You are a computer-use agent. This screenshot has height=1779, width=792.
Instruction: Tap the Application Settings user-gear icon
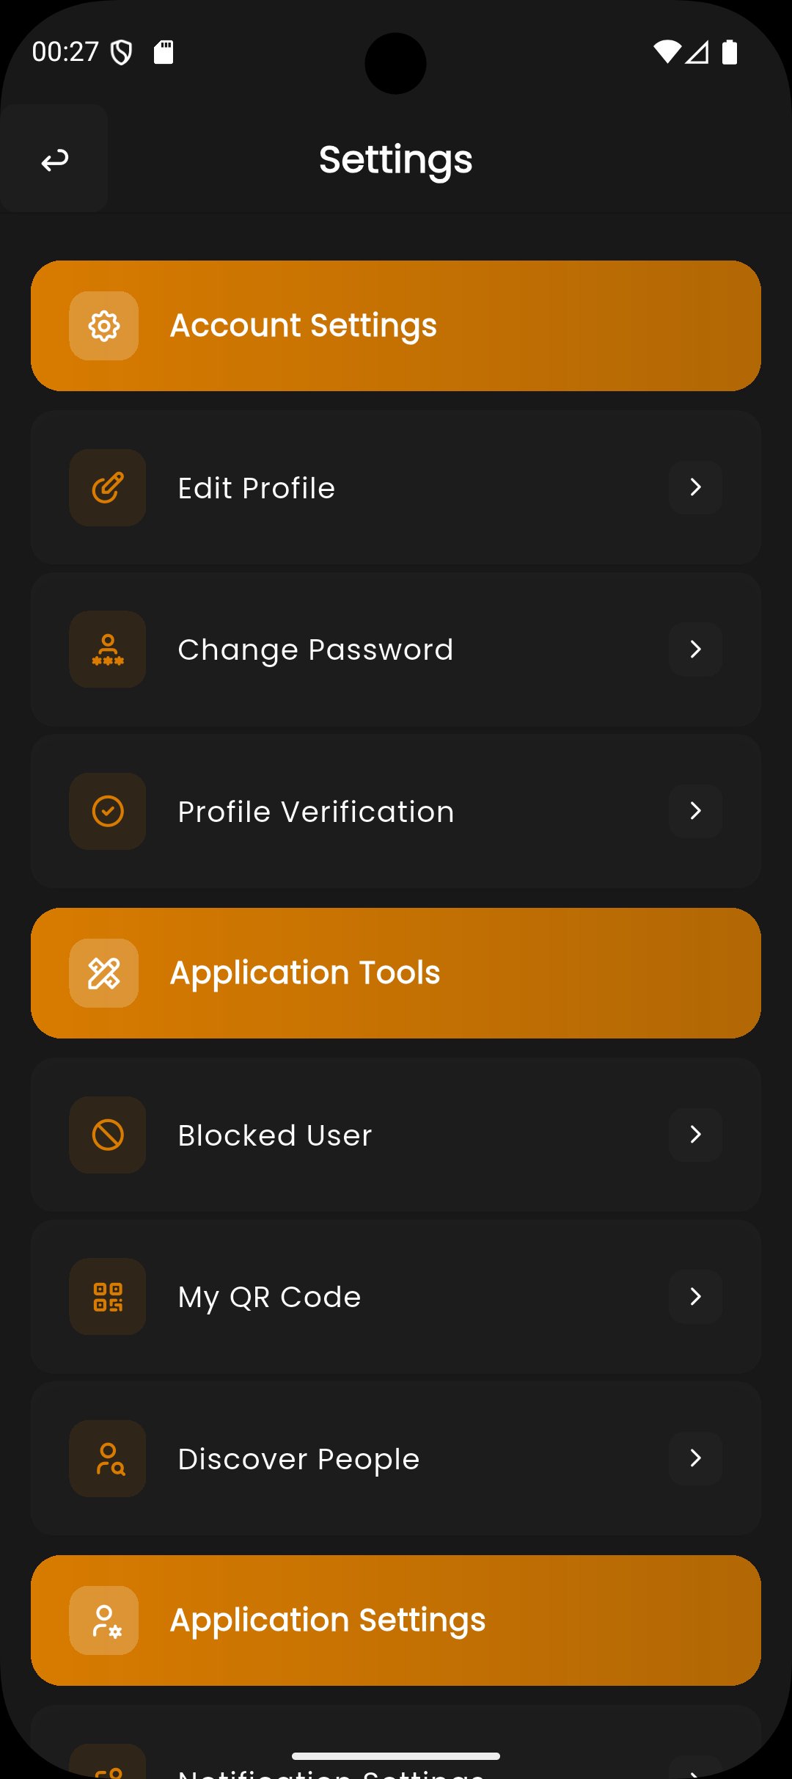coord(104,1620)
